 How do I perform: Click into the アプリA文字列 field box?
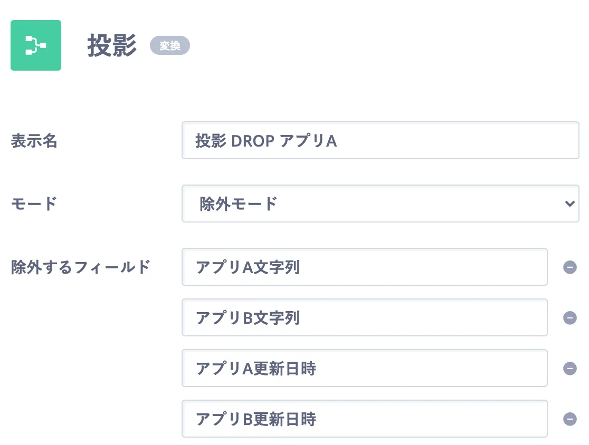pos(364,267)
